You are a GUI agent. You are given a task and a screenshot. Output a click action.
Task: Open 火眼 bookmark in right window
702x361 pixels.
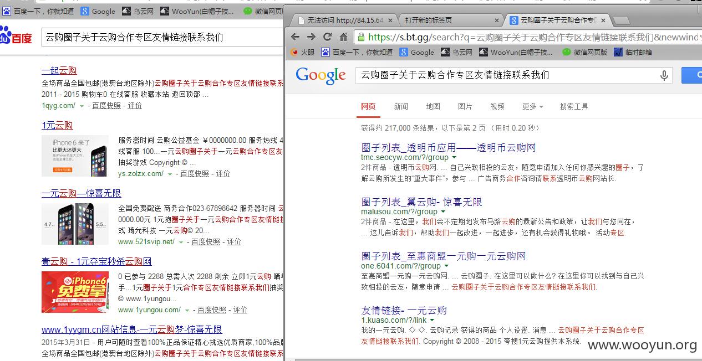(302, 52)
